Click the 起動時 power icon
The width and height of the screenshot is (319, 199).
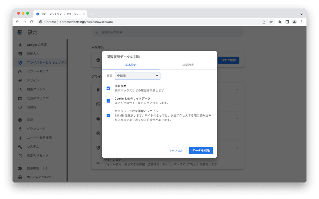20,107
